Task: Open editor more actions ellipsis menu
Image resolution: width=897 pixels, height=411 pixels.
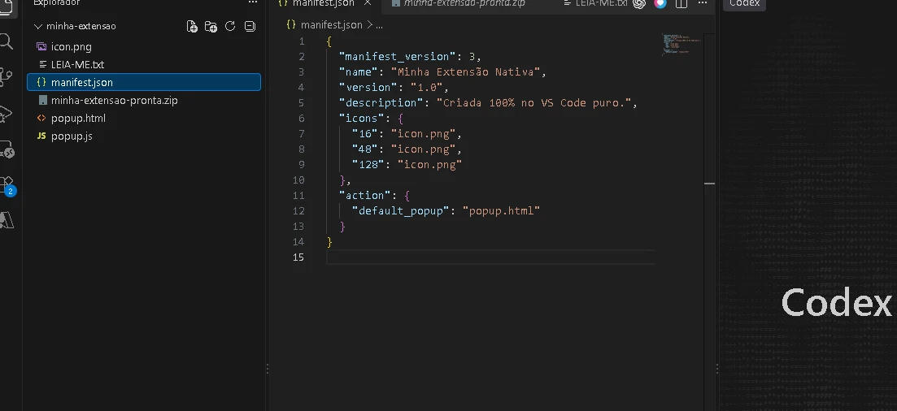Action: pyautogui.click(x=703, y=3)
